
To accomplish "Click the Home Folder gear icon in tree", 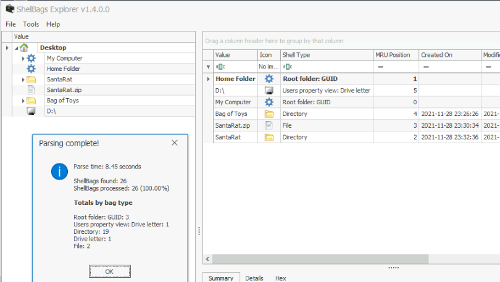I will pos(31,68).
